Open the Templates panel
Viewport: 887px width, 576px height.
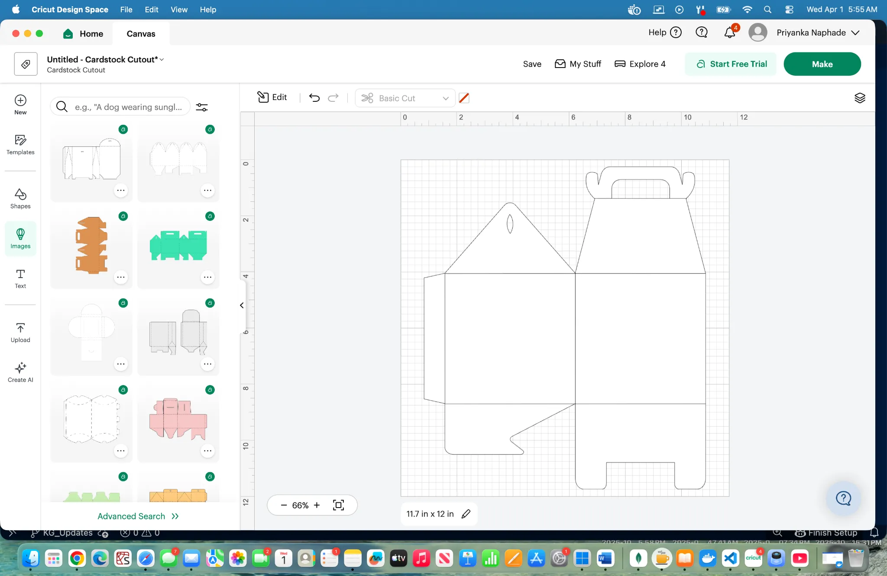pyautogui.click(x=20, y=145)
